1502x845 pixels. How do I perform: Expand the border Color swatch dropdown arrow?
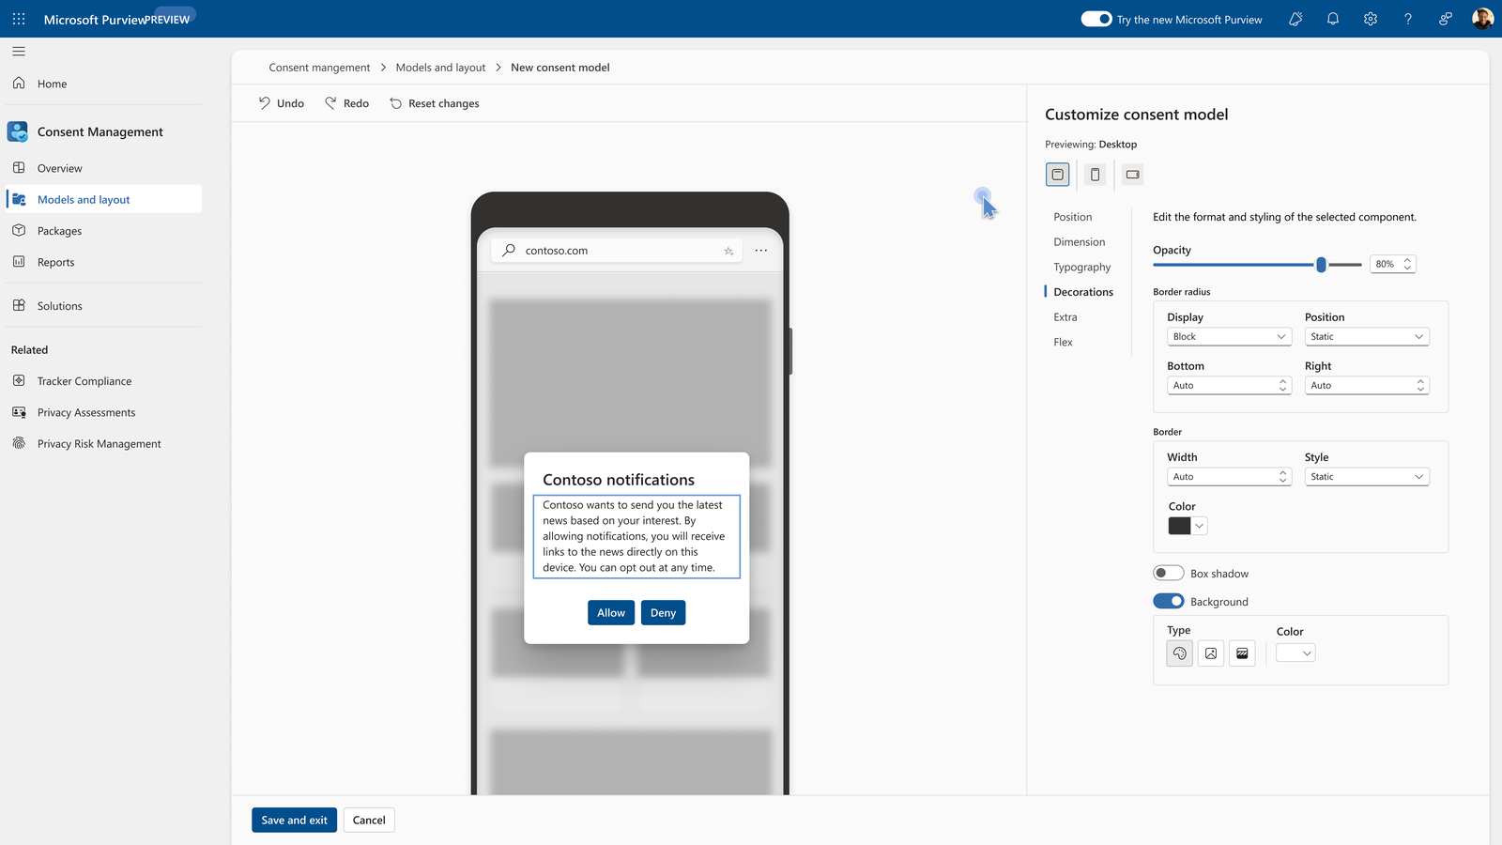[1200, 526]
